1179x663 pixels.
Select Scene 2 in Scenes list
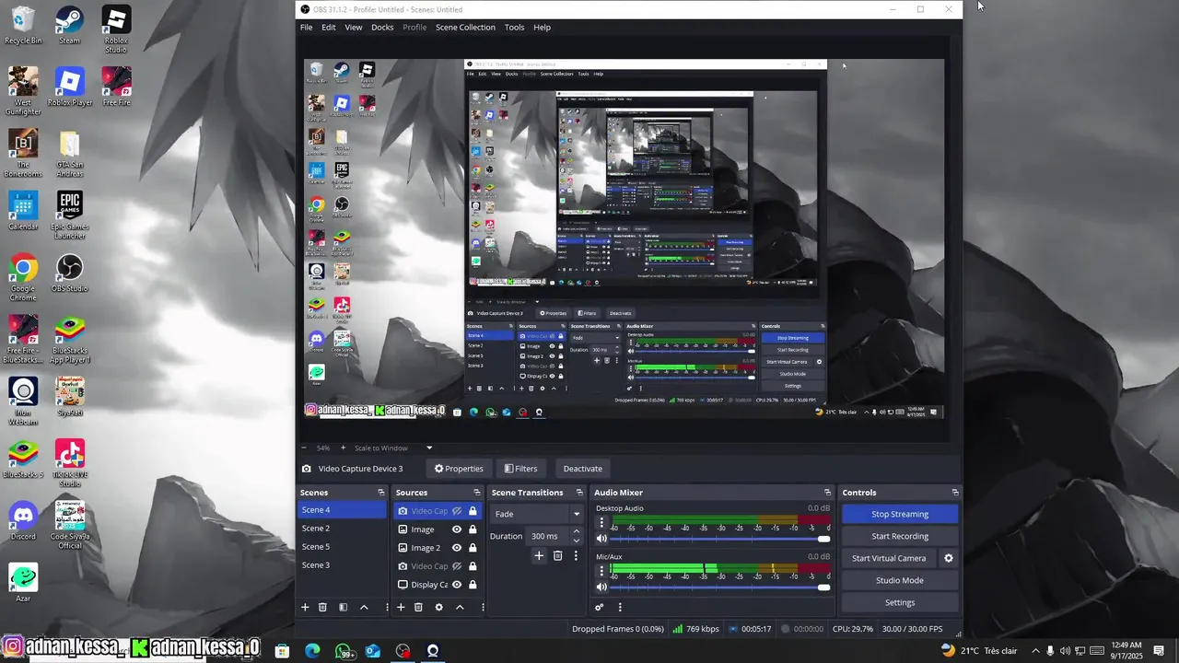point(343,529)
